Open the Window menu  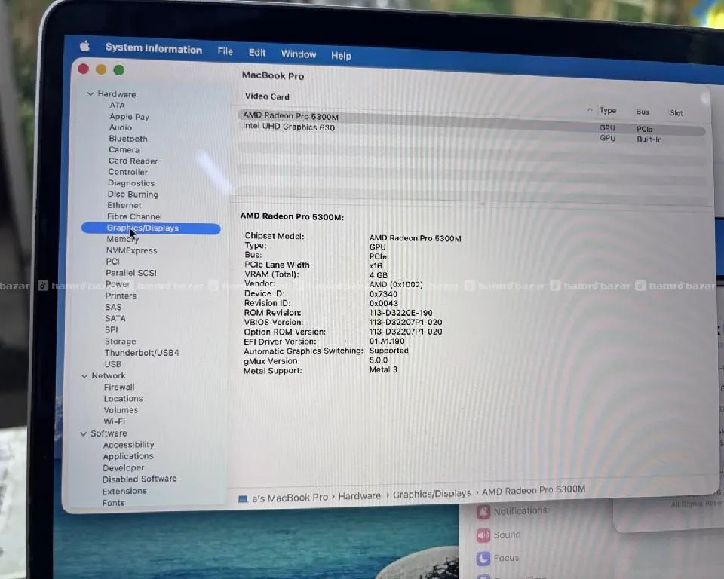click(299, 54)
